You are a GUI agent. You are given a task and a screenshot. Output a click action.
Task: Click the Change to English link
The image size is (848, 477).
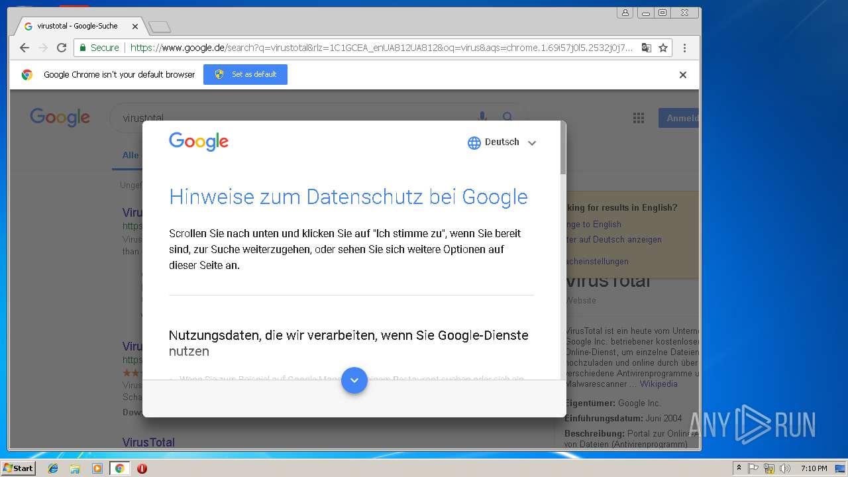point(594,224)
